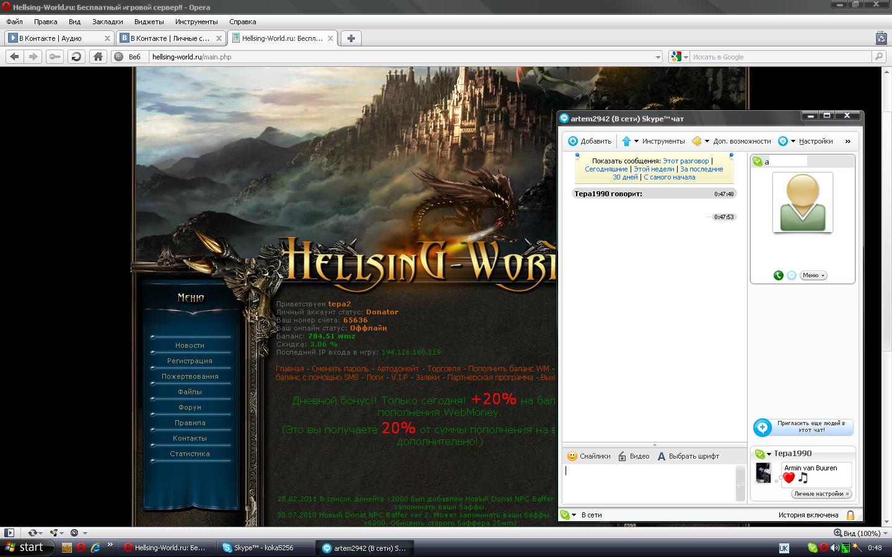
Task: Go back with Opera's back arrow button
Action: tap(15, 56)
